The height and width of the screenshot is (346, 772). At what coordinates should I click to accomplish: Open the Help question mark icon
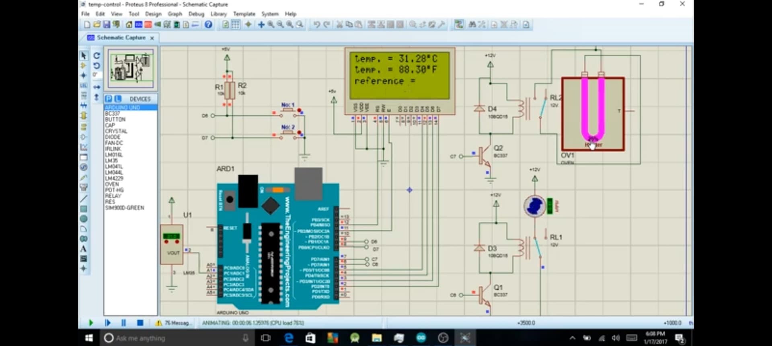208,25
